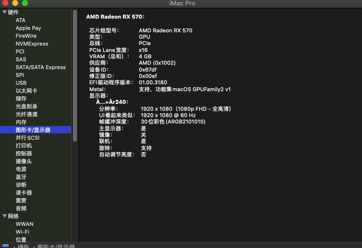Click the 总线 value PCIe
The image size is (362, 248).
145,44
